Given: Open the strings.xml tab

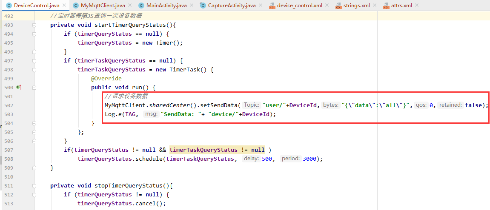Looking at the screenshot, I should [x=357, y=5].
